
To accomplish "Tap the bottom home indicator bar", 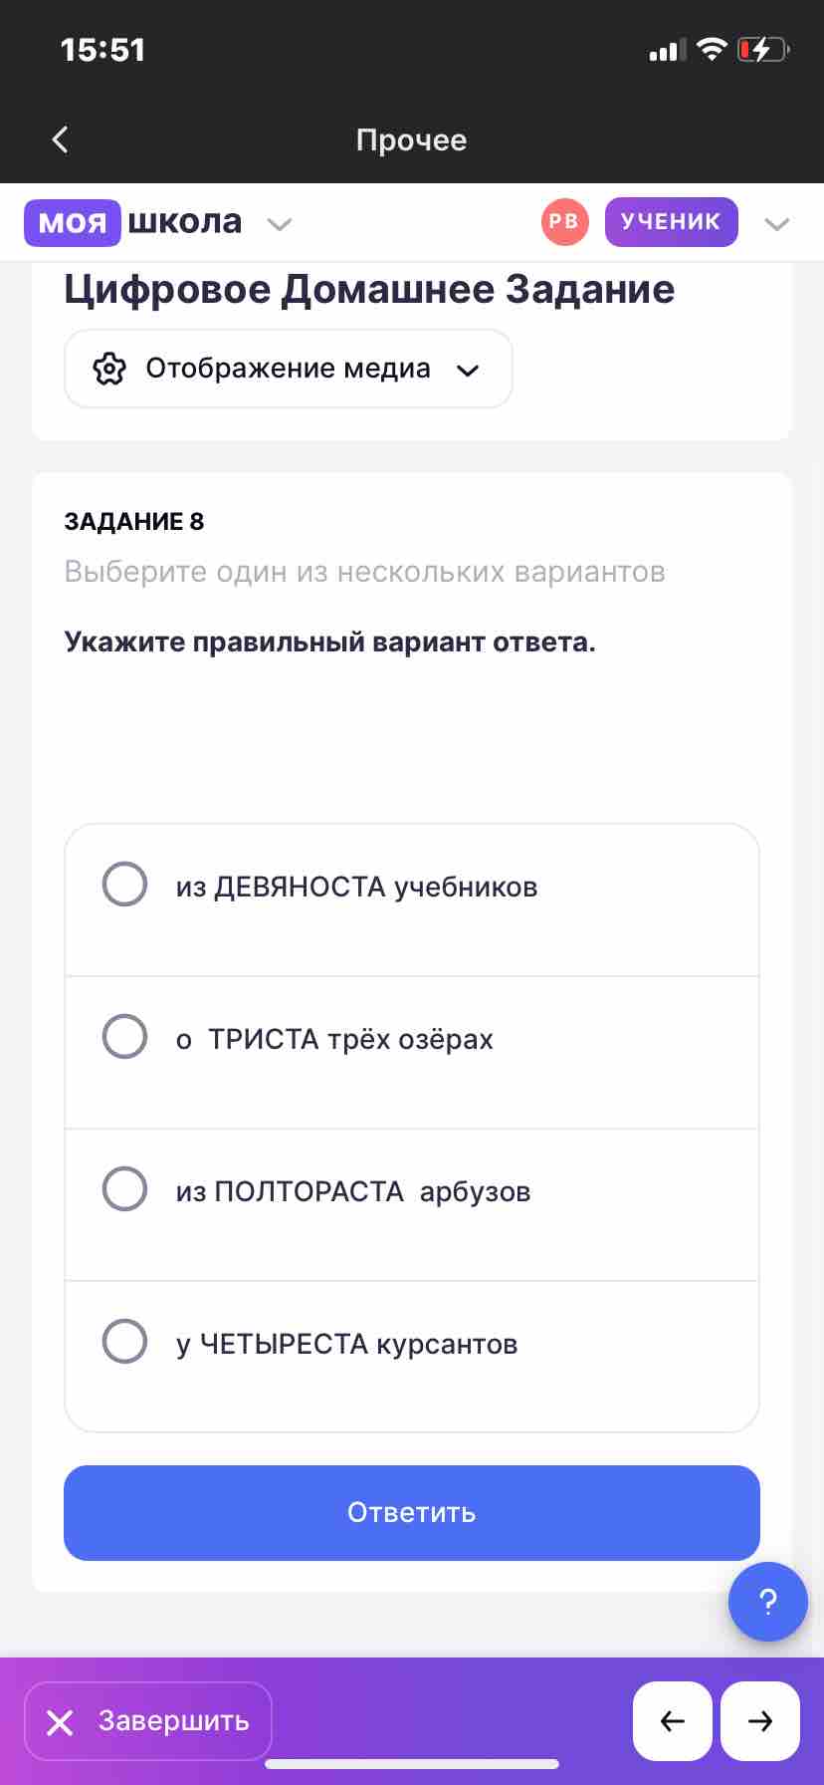I will pyautogui.click(x=412, y=1764).
